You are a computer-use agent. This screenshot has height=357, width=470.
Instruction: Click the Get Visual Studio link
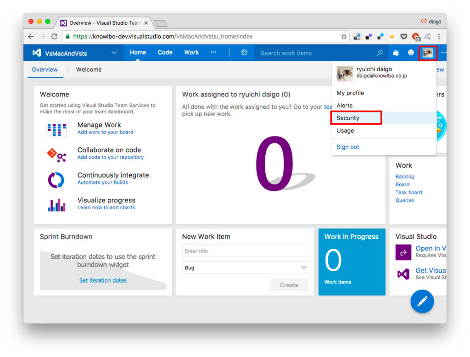431,270
